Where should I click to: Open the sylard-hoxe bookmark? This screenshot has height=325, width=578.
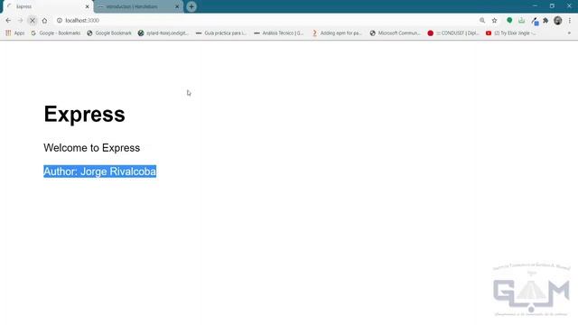[x=163, y=33]
